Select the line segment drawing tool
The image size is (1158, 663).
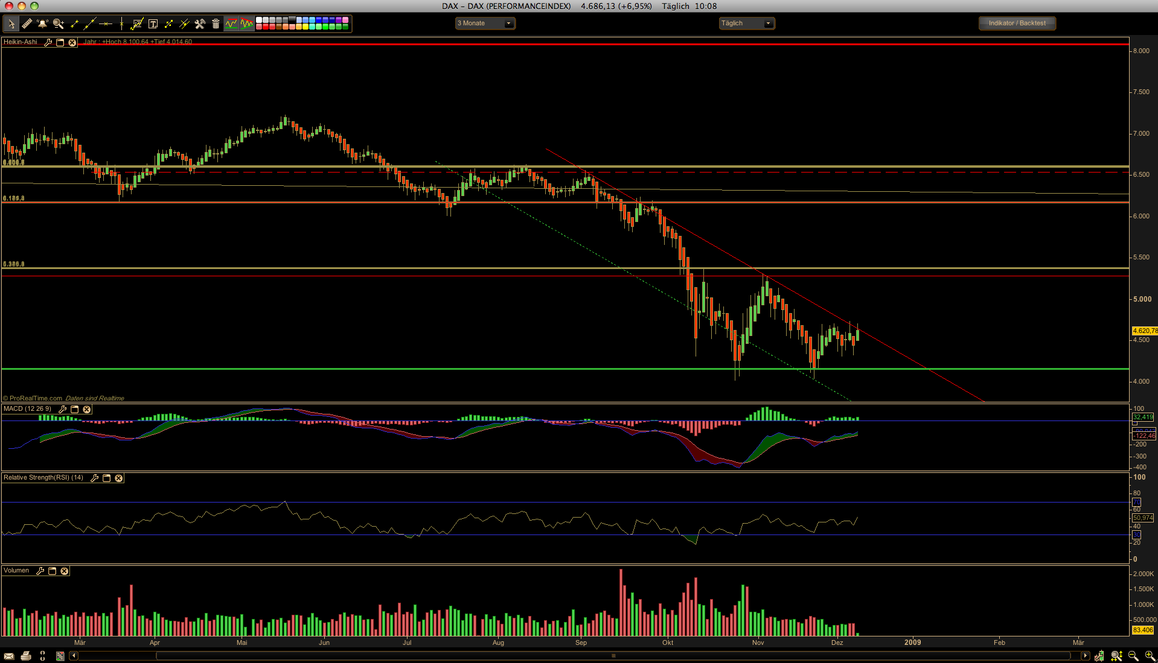pos(74,24)
